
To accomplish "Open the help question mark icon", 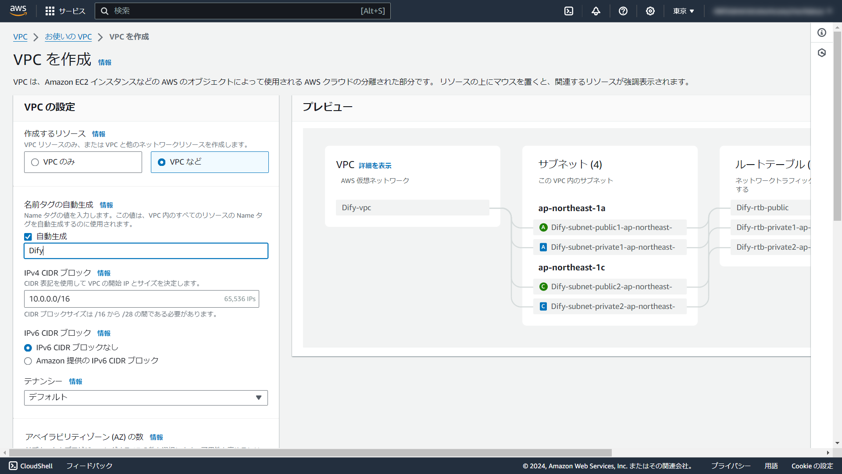I will (x=623, y=11).
